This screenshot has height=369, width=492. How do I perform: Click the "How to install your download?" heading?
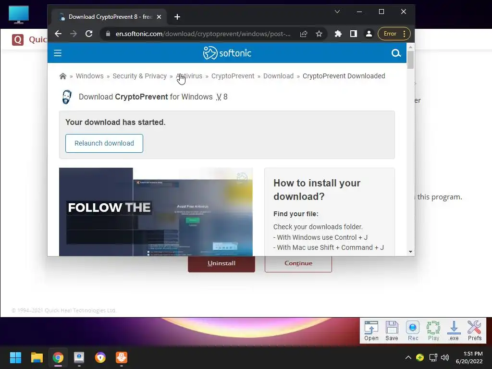(x=317, y=189)
